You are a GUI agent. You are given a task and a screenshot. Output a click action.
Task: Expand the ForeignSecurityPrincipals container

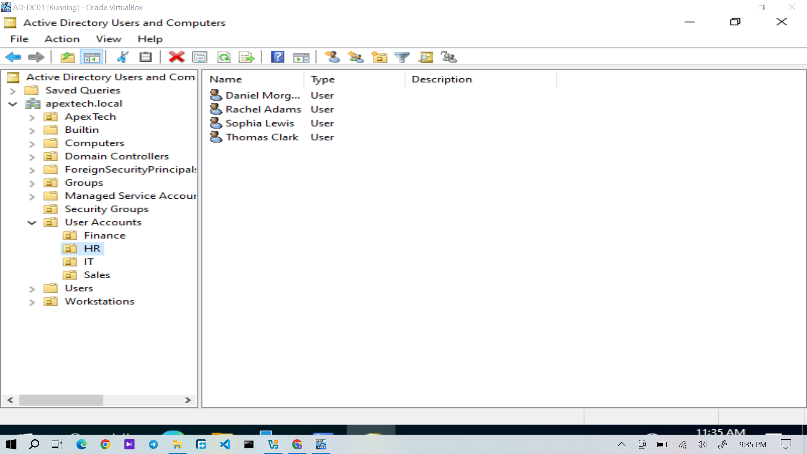pyautogui.click(x=32, y=170)
